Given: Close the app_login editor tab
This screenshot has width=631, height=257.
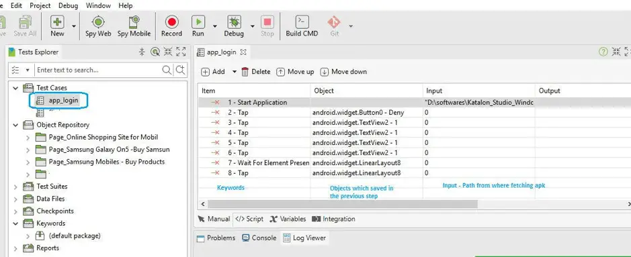Looking at the screenshot, I should pyautogui.click(x=243, y=52).
